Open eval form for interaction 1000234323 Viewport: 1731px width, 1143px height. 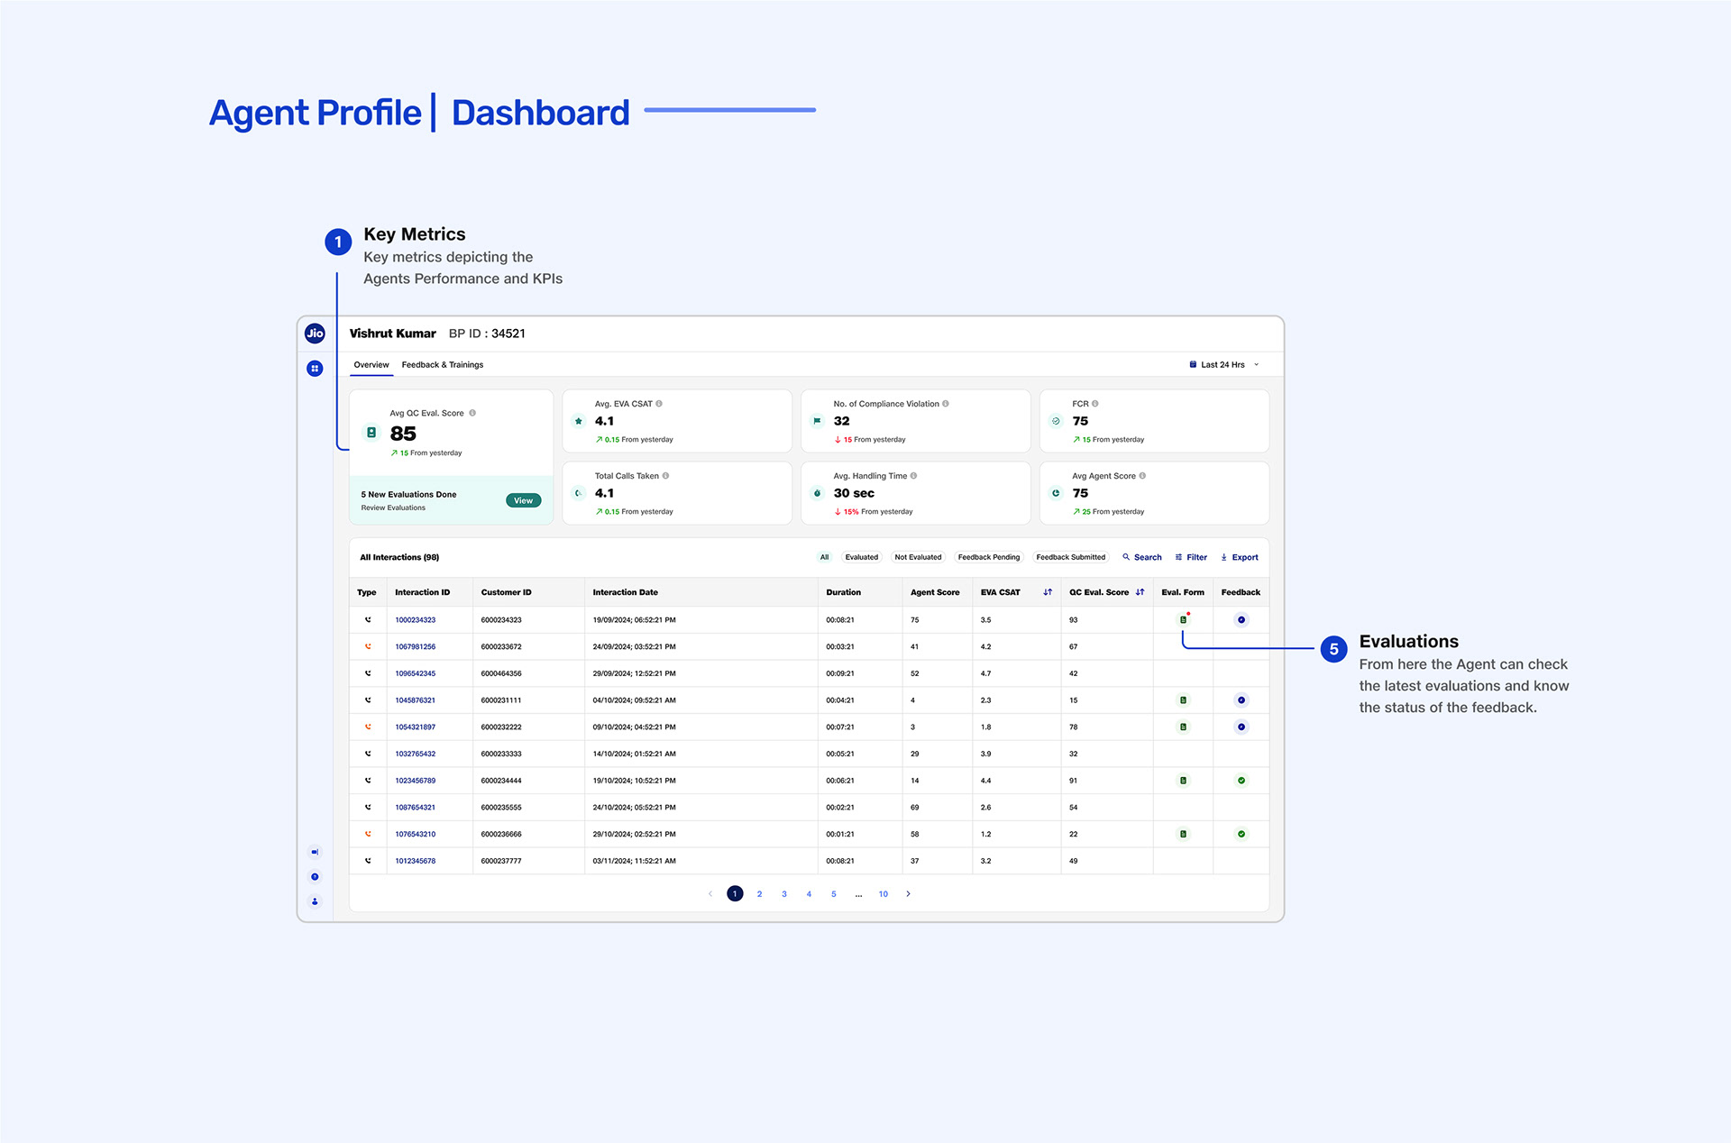pos(1183,620)
